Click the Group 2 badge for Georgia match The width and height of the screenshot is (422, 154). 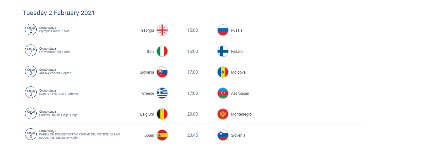(31, 29)
